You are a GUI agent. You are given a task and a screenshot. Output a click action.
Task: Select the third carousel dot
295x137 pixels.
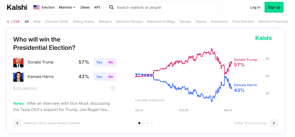148,123
